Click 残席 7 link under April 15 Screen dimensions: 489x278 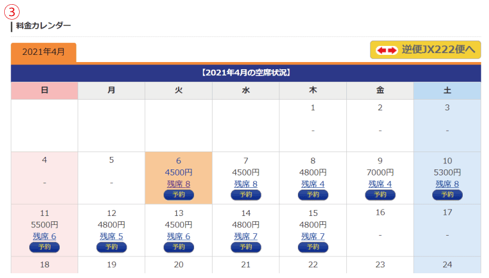click(313, 236)
